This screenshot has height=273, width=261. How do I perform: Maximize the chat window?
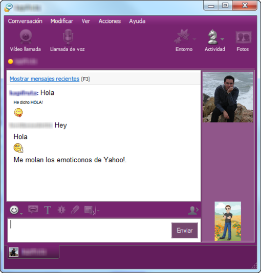225,6
